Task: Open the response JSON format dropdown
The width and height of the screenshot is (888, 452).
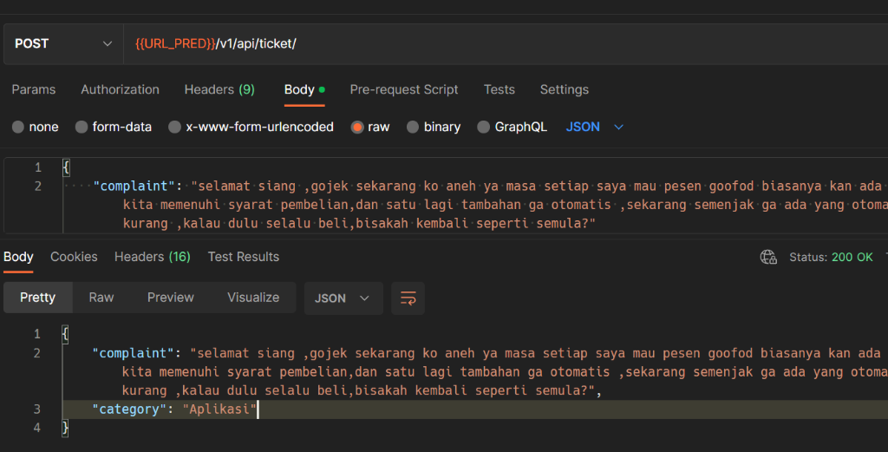Action: 343,298
